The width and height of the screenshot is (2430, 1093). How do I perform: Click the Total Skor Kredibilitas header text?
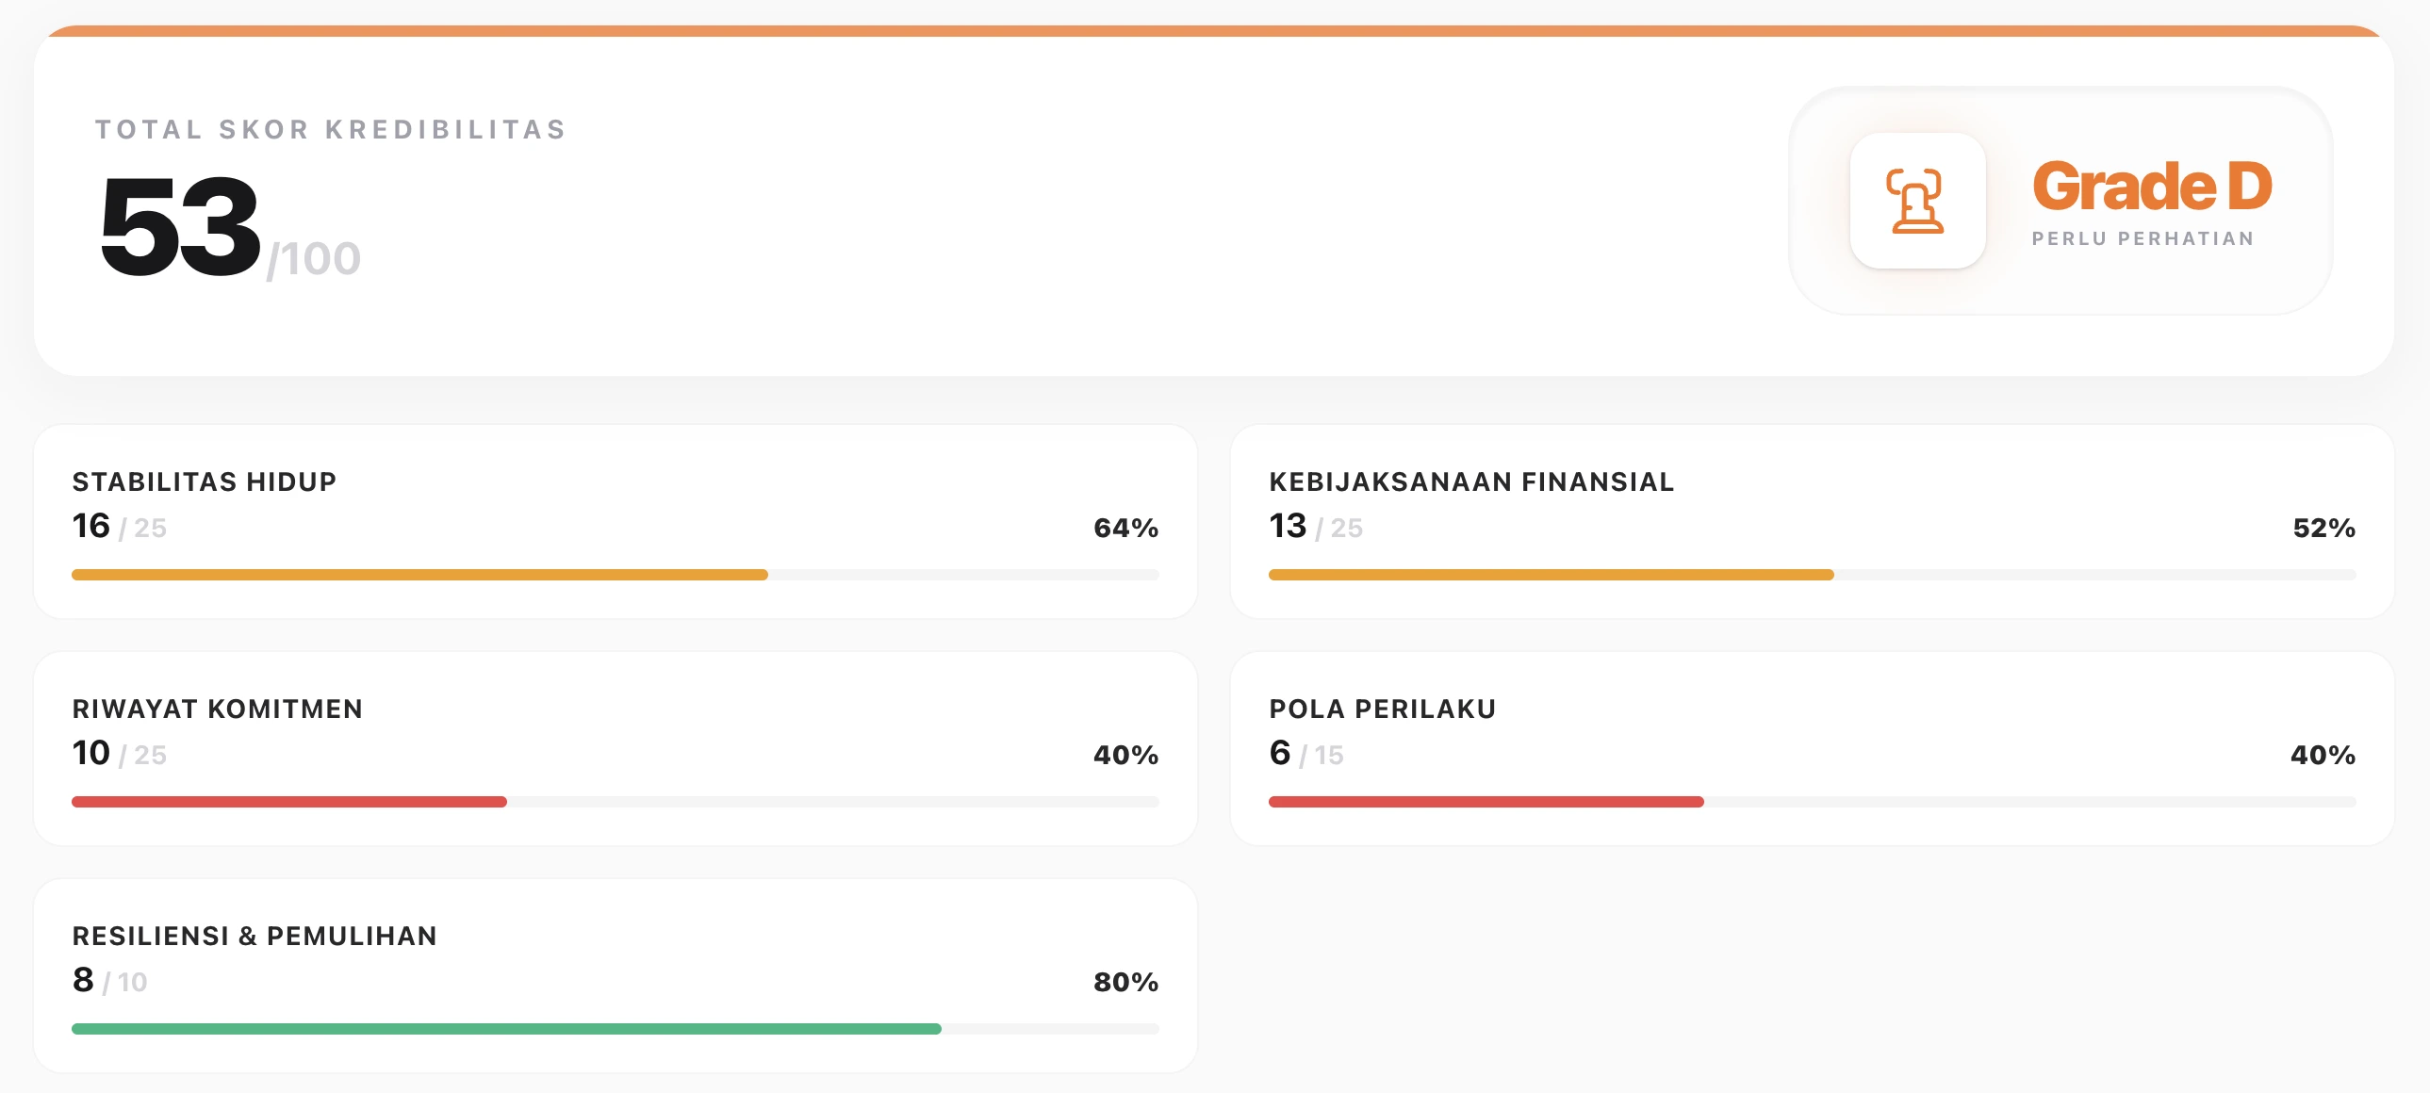pos(329,129)
